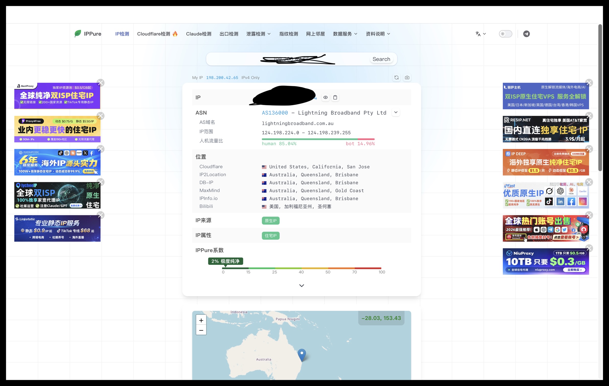Expand more results with bottom chevron
Image resolution: width=609 pixels, height=386 pixels.
click(x=302, y=285)
